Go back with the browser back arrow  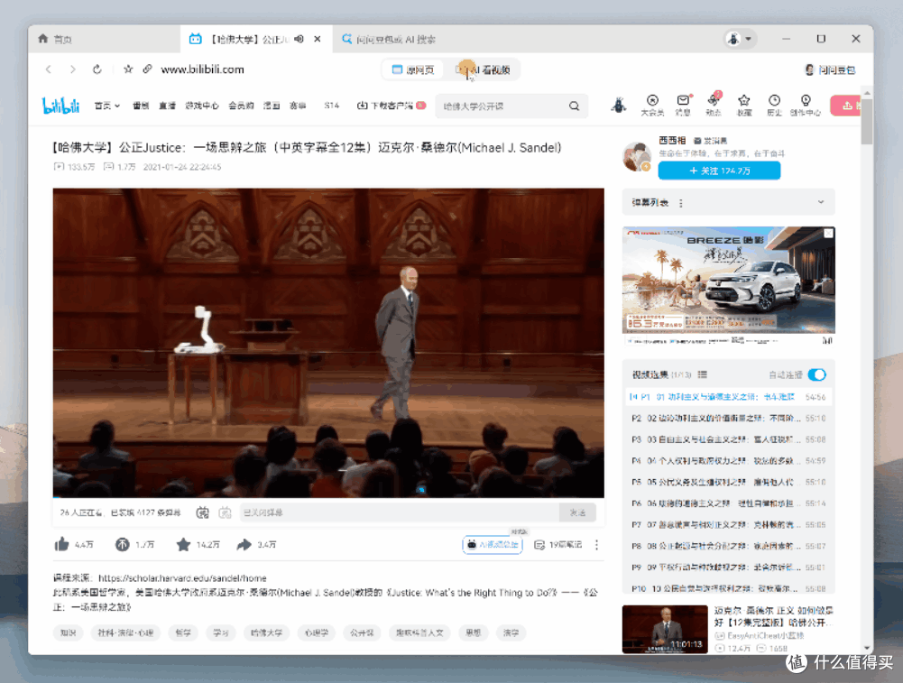click(x=49, y=69)
